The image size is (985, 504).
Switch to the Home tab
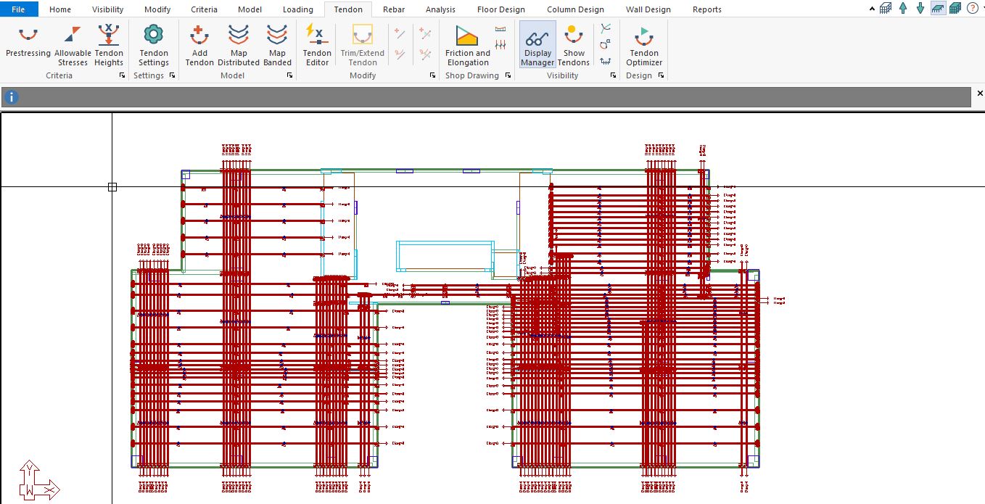click(60, 9)
